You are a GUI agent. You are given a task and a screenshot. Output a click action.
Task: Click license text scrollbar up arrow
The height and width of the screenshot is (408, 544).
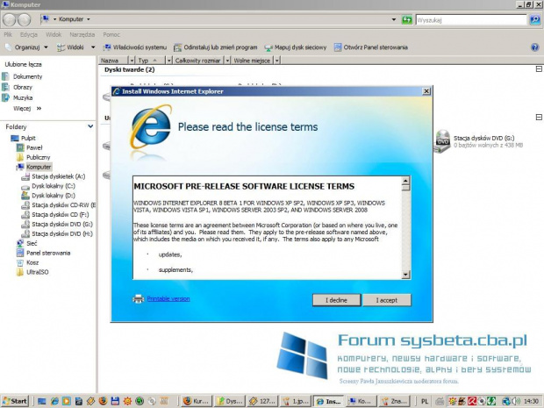405,181
